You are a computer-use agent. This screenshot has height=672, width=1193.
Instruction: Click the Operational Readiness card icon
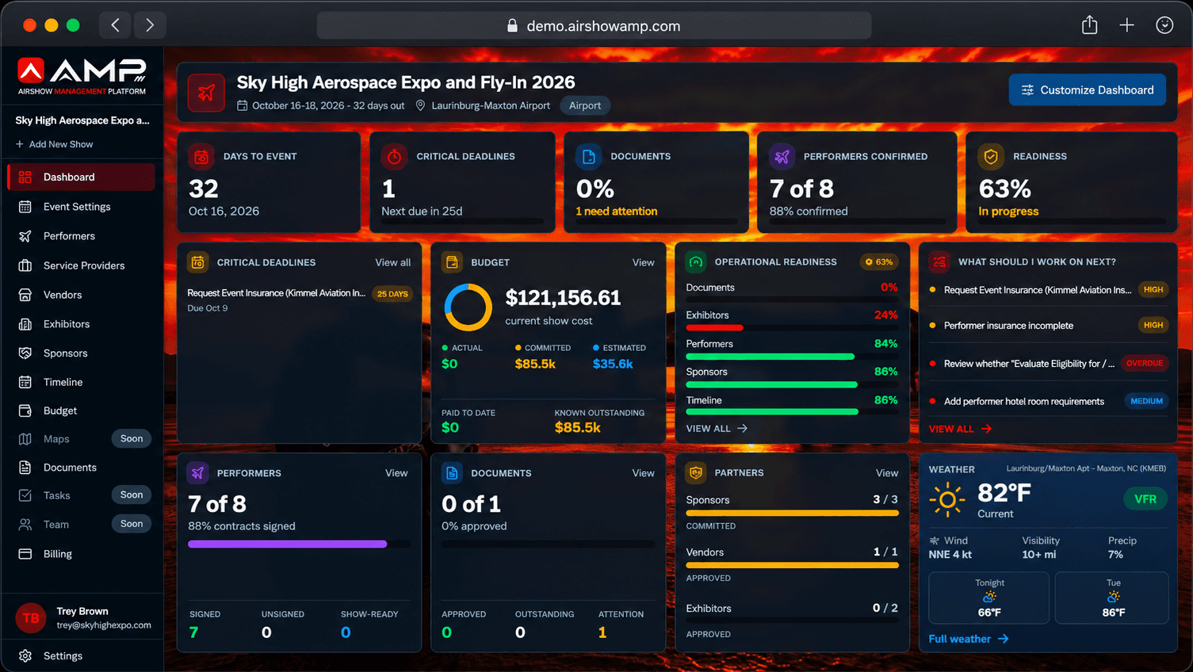(696, 262)
